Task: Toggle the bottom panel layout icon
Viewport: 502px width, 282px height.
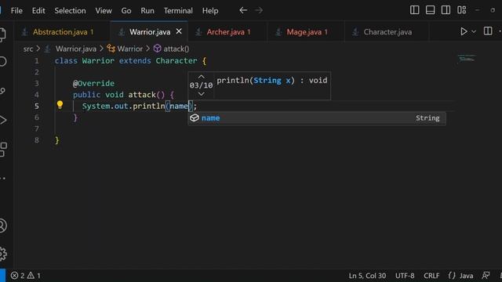Action: 430,10
